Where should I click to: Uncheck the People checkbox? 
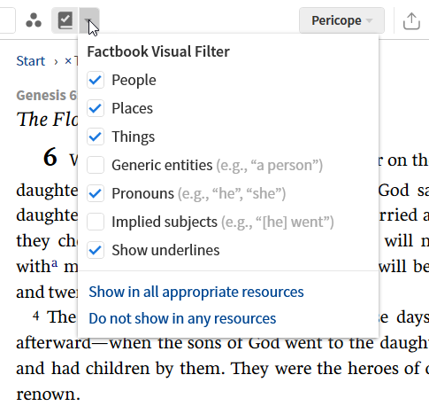click(96, 80)
